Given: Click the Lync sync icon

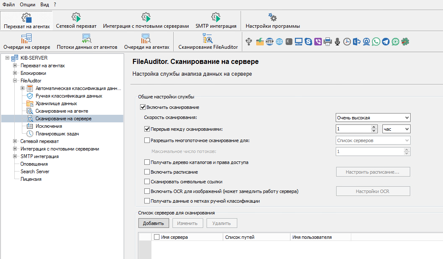Looking at the screenshot, I should pos(357,42).
